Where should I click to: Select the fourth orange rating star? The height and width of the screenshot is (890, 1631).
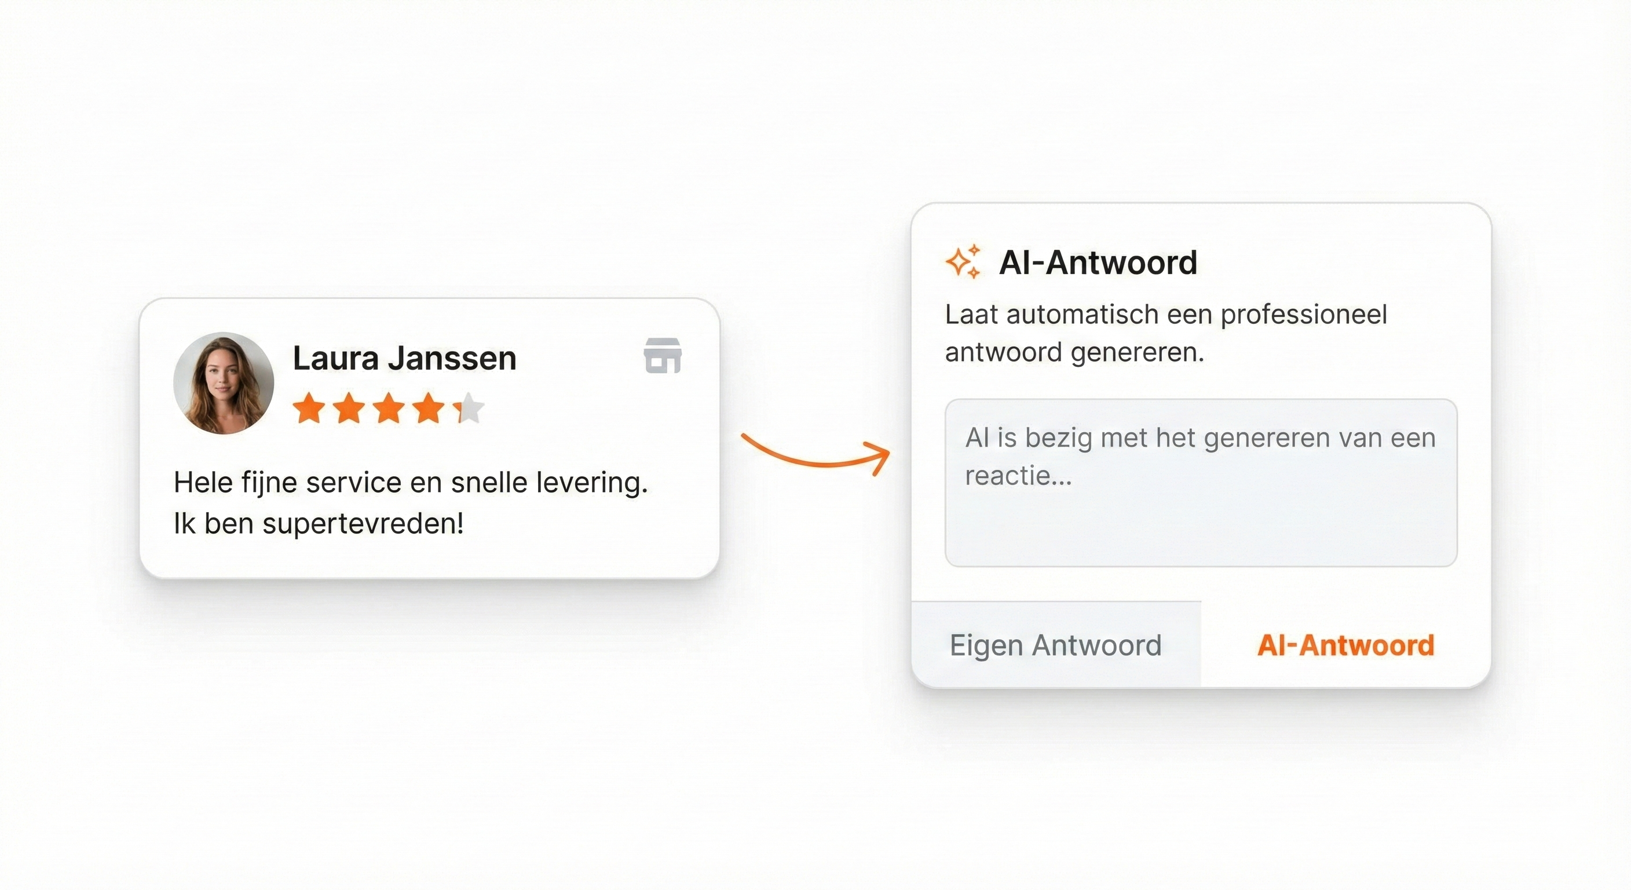click(x=429, y=408)
